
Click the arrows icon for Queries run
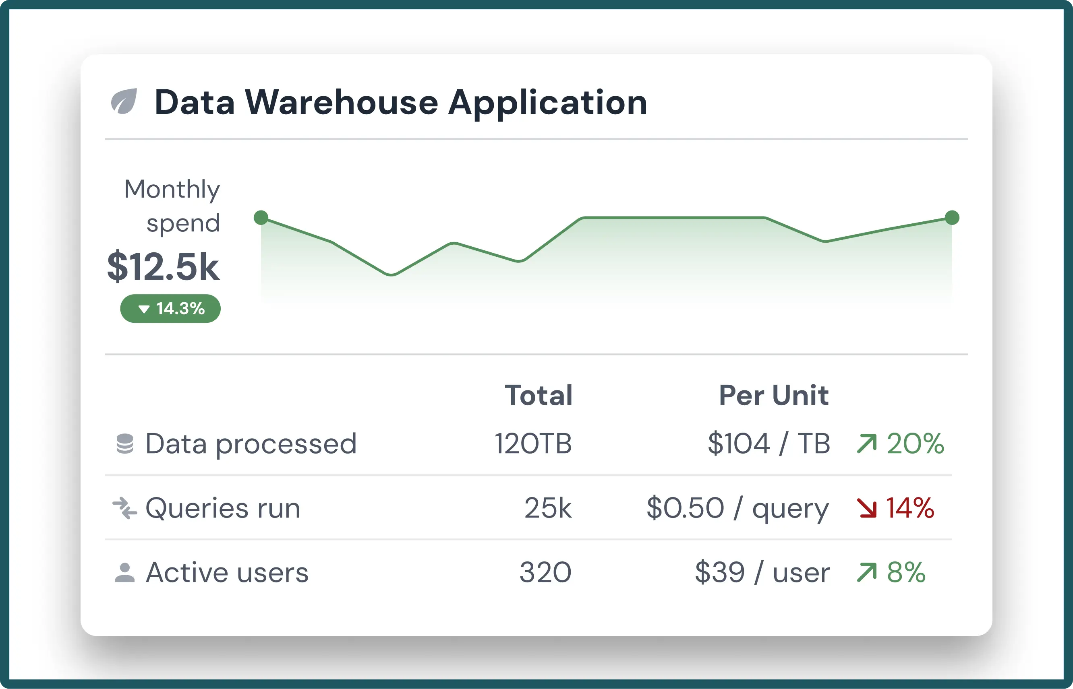(125, 508)
